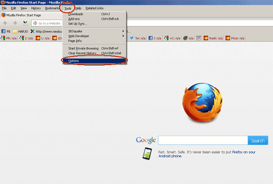The image size is (273, 184).
Task: Click into the Google search field
Action: 203,140
